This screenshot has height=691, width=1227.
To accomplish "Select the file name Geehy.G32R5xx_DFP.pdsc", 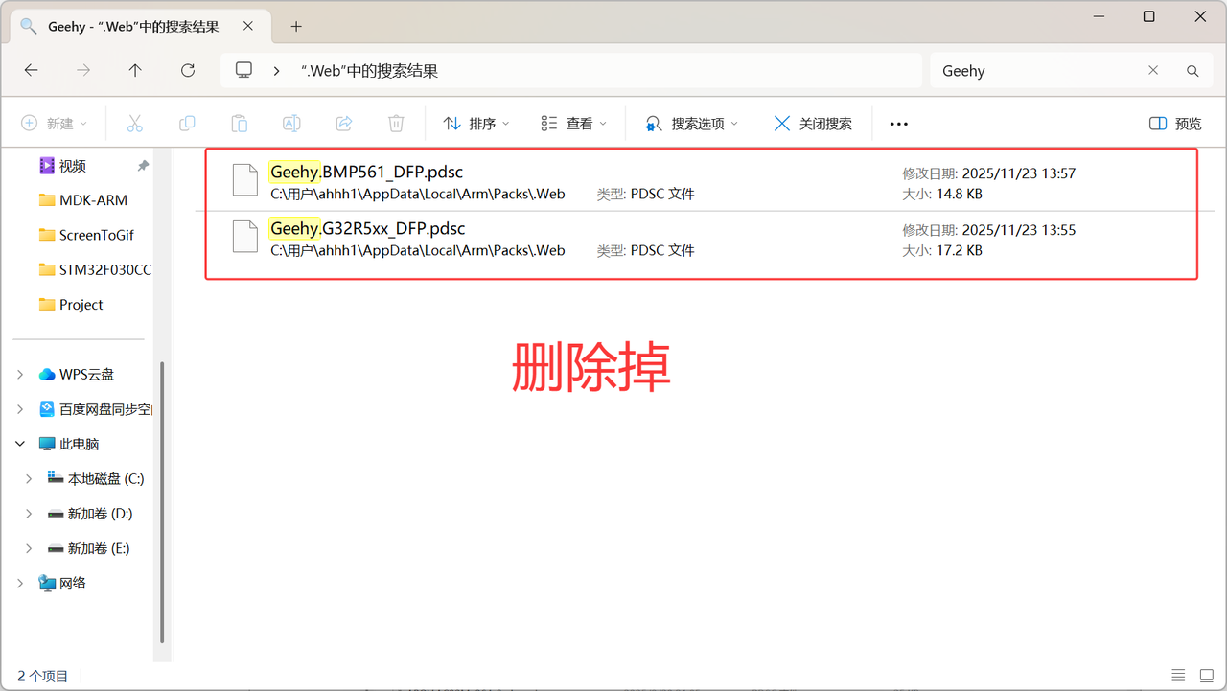I will point(368,229).
